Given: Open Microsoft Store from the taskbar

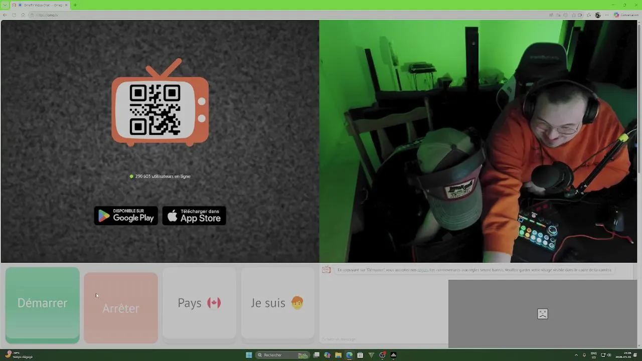Looking at the screenshot, I should pyautogui.click(x=360, y=355).
